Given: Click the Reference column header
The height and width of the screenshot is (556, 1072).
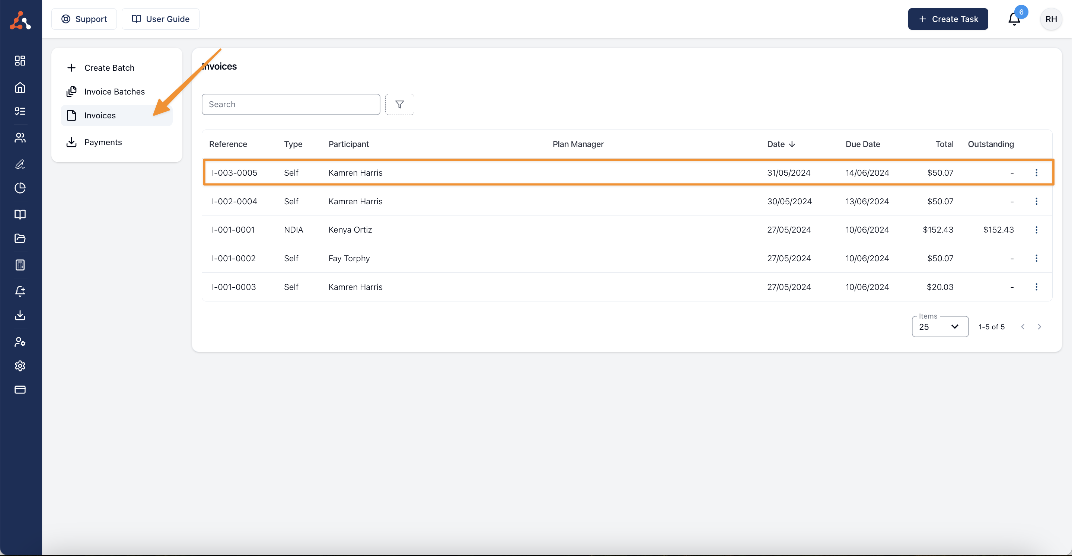Looking at the screenshot, I should (228, 144).
